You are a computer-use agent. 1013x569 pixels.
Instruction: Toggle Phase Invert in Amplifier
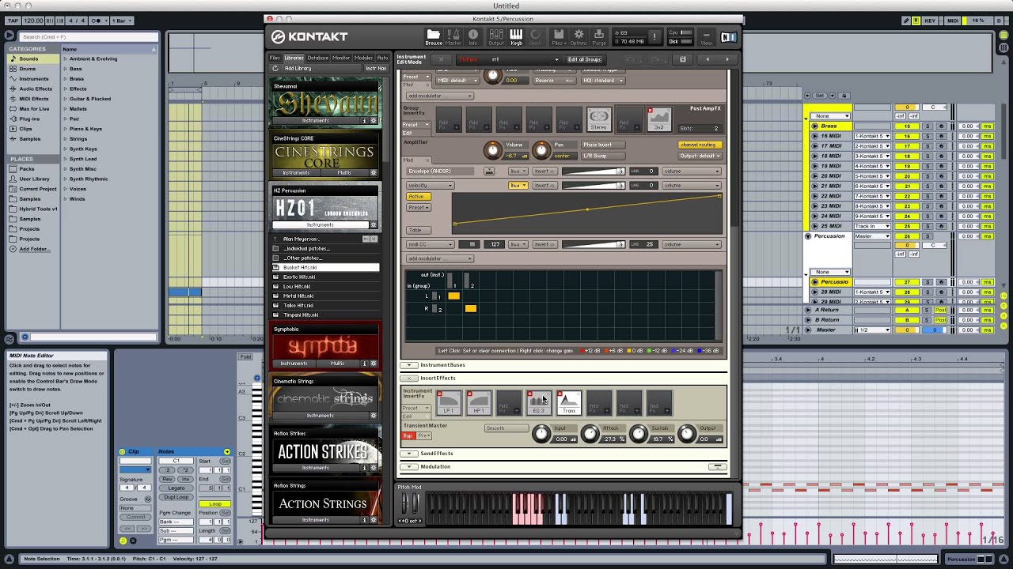[603, 145]
